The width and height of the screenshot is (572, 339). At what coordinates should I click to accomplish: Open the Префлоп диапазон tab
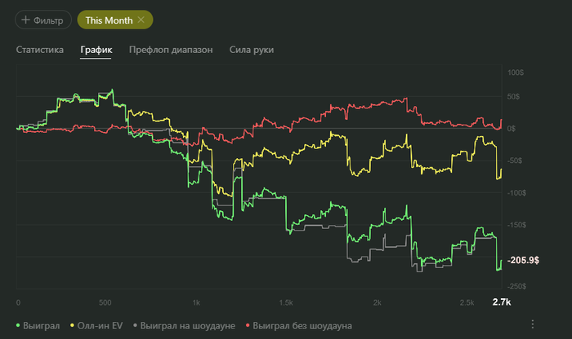pos(171,50)
